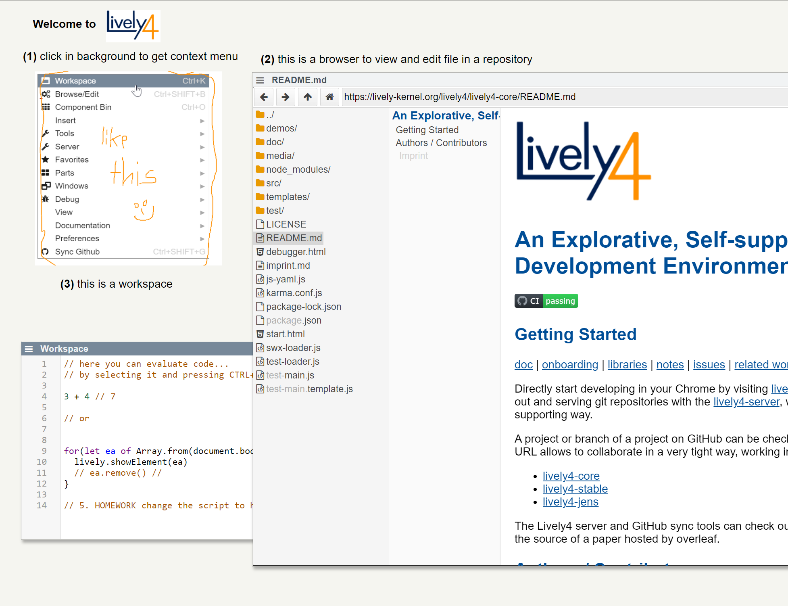Open start.html file
Screen dimensions: 788x606
[x=285, y=334]
